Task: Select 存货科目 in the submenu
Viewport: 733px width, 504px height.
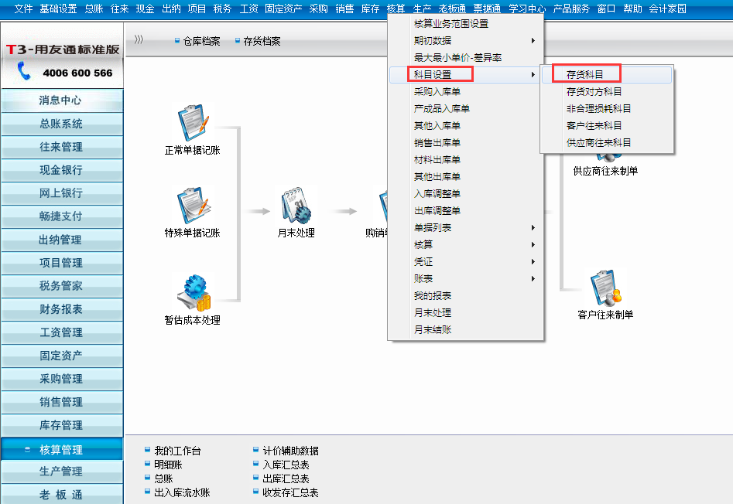Action: 584,75
